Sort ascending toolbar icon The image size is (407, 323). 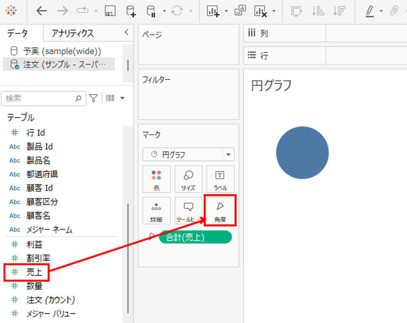[x=318, y=11]
